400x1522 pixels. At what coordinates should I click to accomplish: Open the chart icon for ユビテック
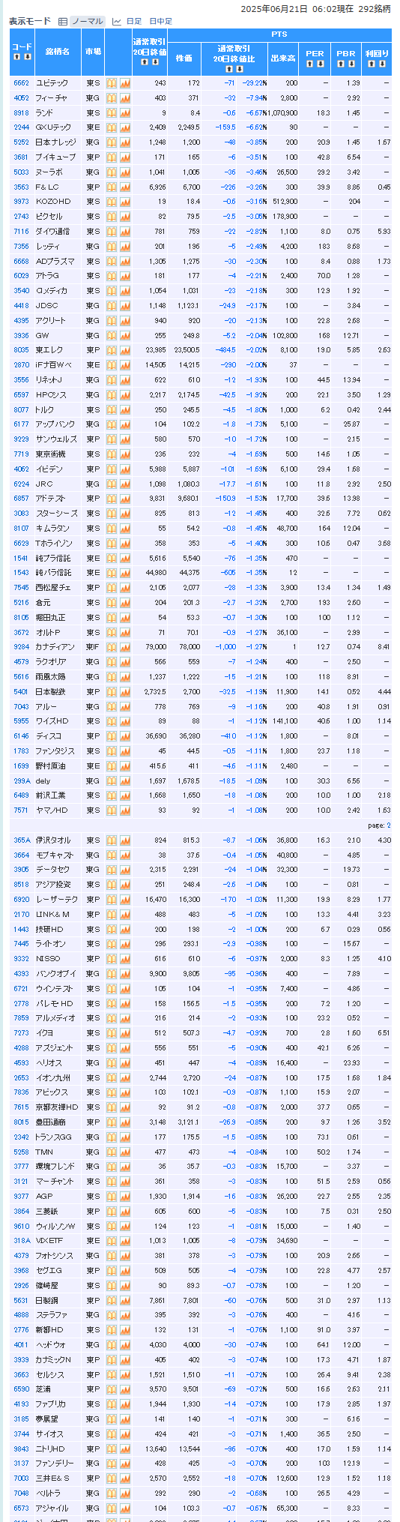pyautogui.click(x=125, y=83)
